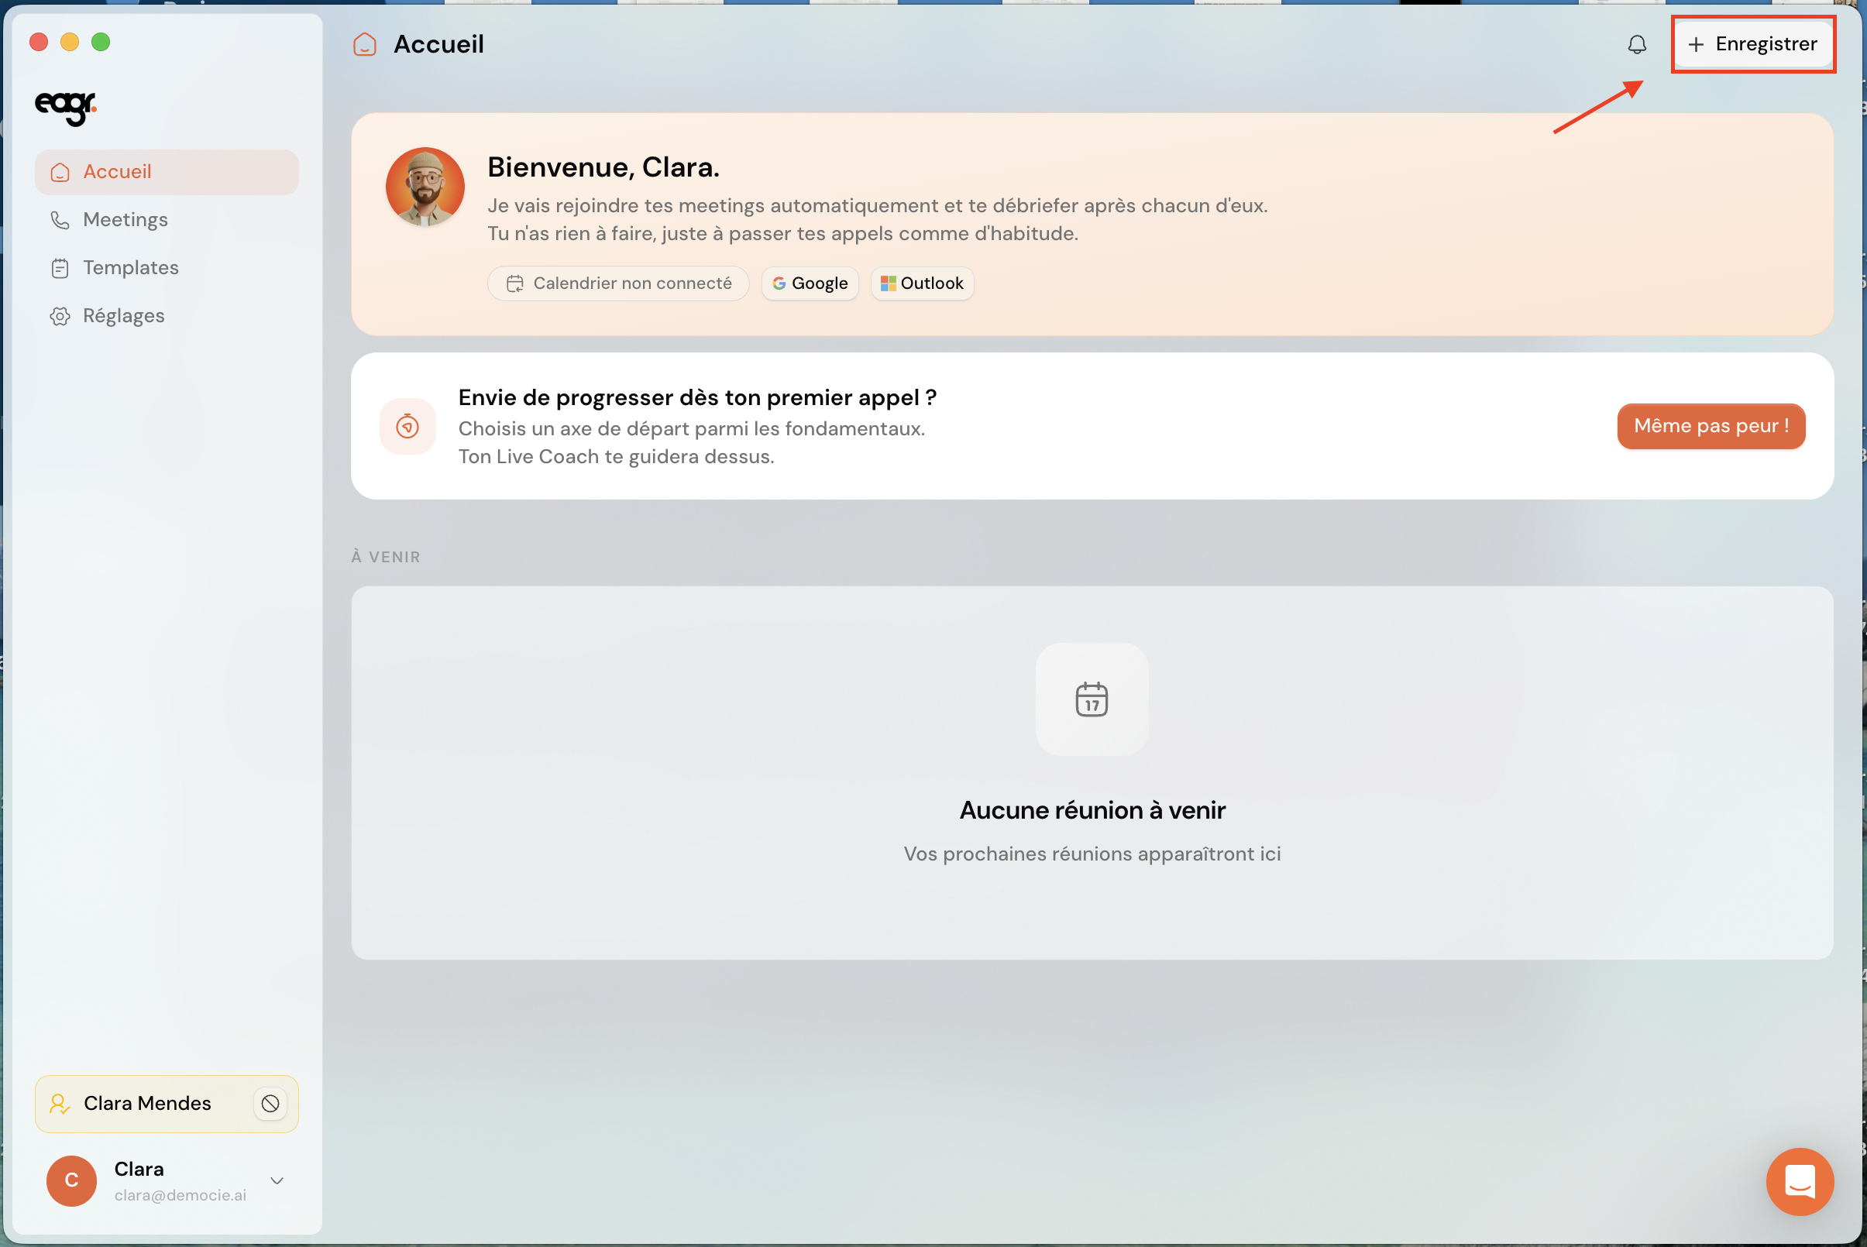Click the clara@democie.ai email text
Screen dimensions: 1867x1247
(x=181, y=1195)
